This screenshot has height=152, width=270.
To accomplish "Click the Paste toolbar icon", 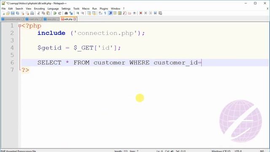I will coord(49,13).
